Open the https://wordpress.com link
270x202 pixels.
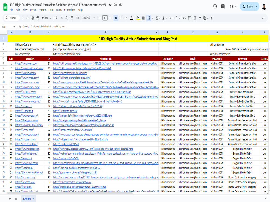tap(26, 64)
